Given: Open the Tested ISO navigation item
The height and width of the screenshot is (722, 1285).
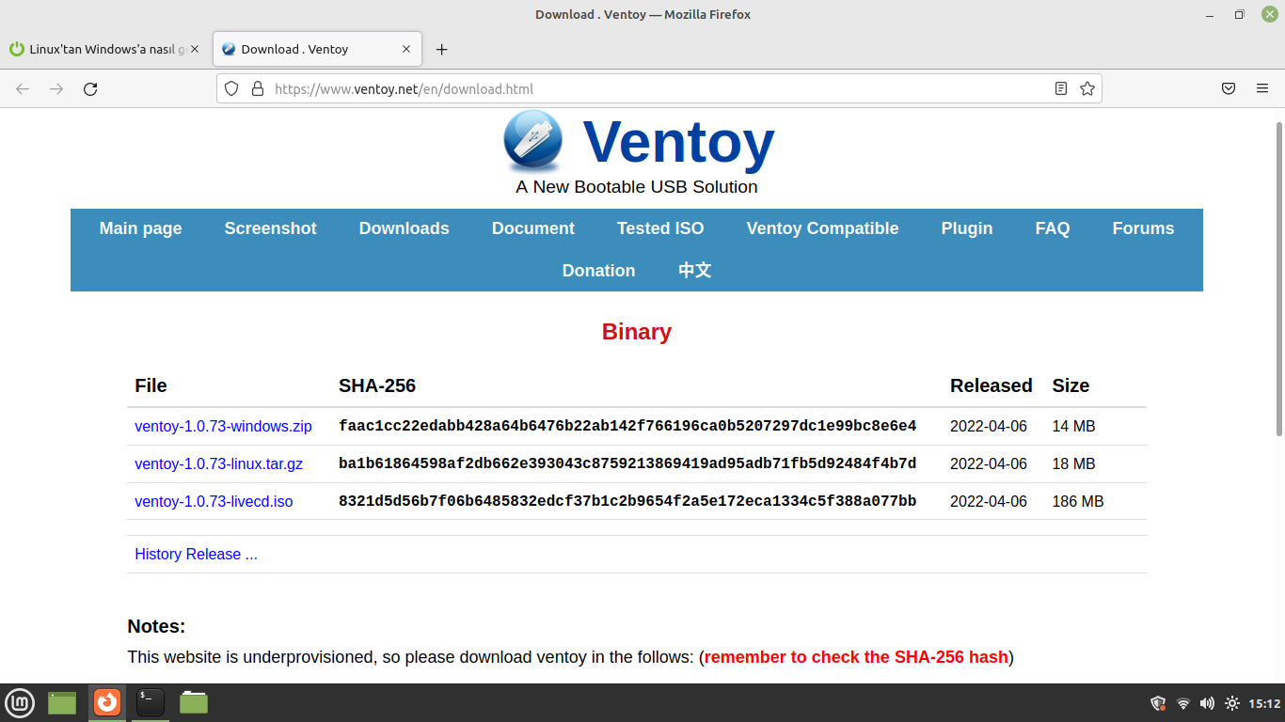Looking at the screenshot, I should (x=660, y=228).
